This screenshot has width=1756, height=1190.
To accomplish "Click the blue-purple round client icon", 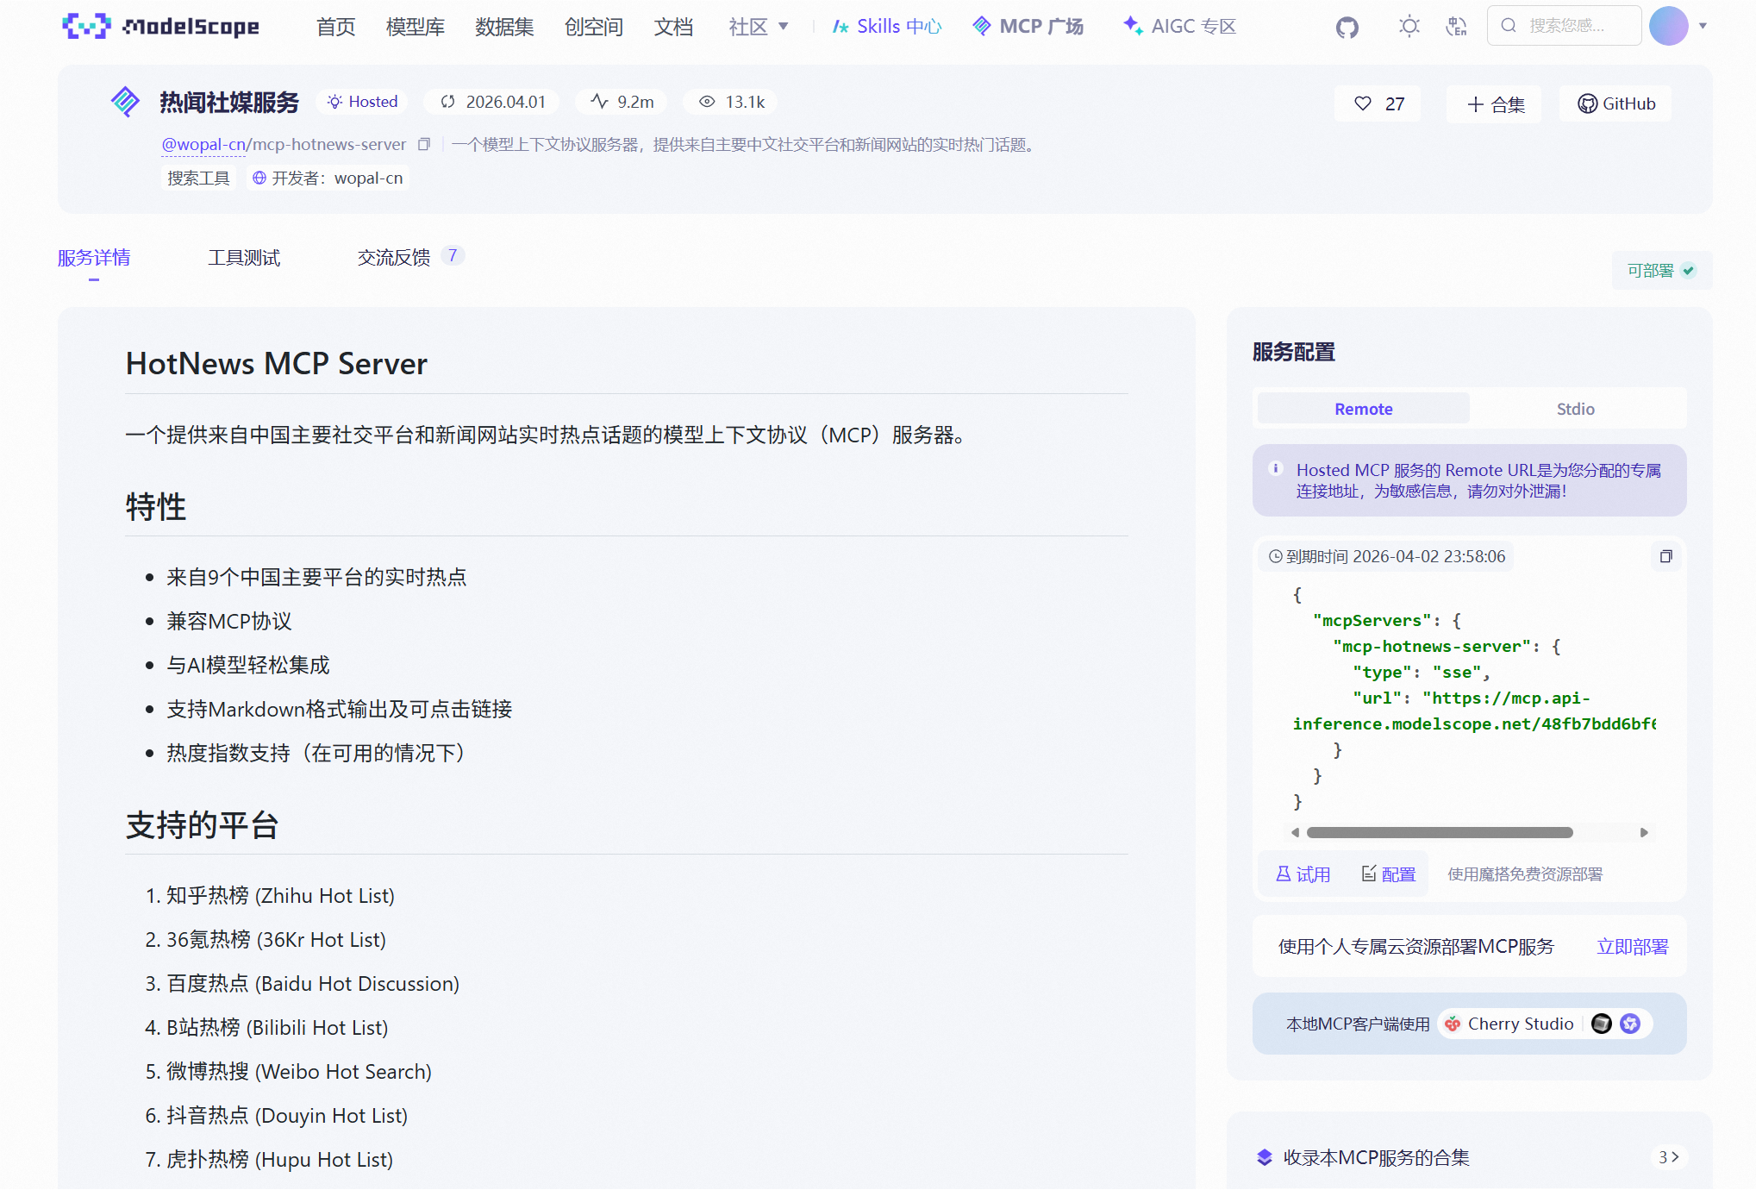I will pyautogui.click(x=1629, y=1024).
